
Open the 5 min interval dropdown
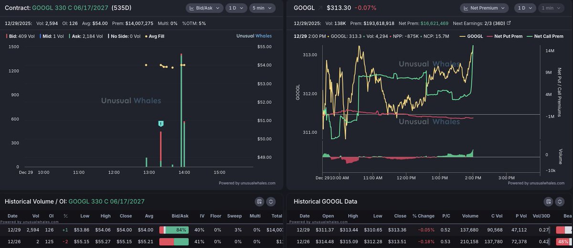point(262,8)
